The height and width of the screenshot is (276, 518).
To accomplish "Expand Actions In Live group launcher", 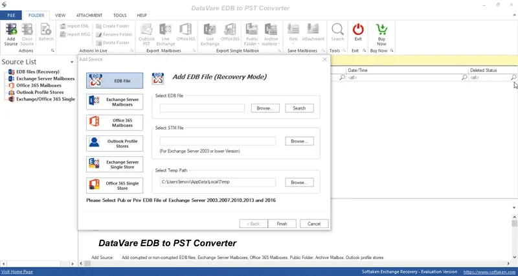I will point(132,51).
